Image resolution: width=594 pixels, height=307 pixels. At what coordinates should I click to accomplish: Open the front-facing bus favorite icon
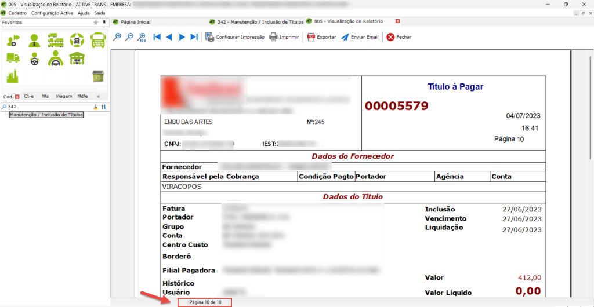(98, 40)
